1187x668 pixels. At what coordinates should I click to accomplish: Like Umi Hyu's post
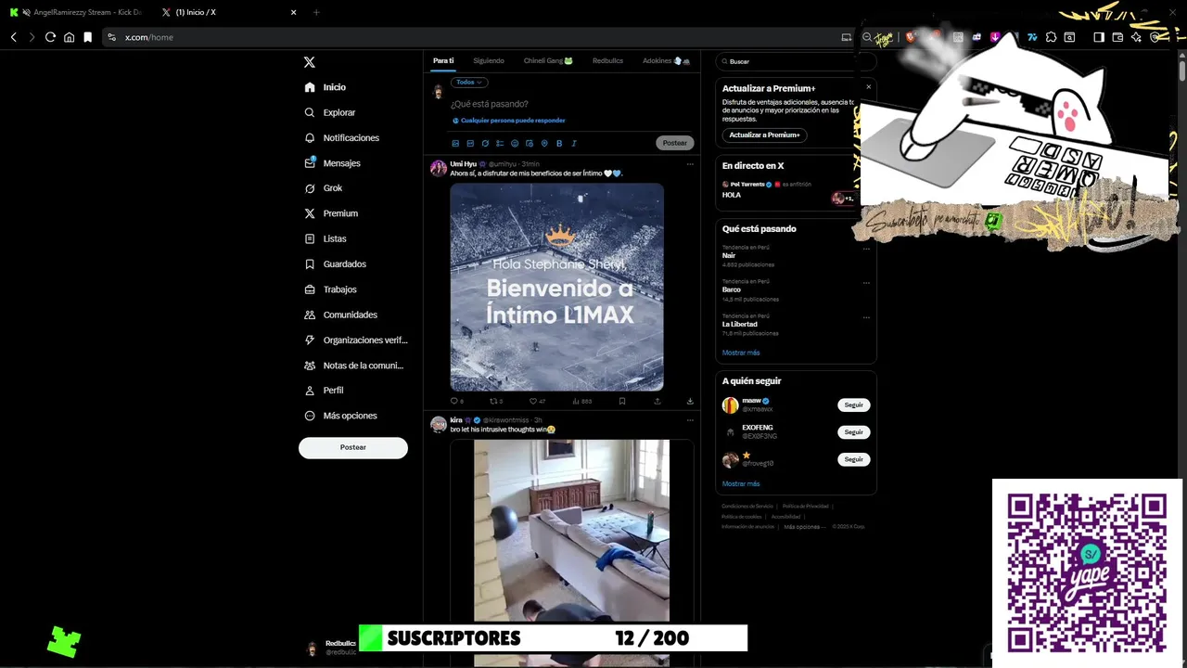(x=537, y=401)
